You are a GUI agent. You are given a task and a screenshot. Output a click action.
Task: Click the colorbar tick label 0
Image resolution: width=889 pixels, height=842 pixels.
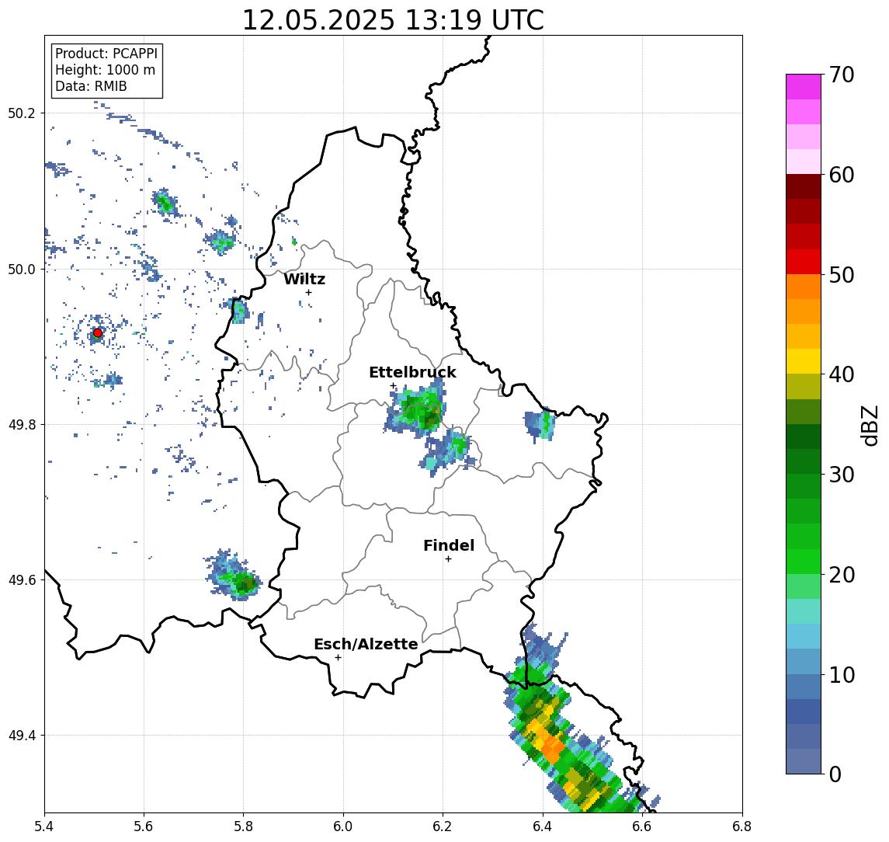click(835, 774)
